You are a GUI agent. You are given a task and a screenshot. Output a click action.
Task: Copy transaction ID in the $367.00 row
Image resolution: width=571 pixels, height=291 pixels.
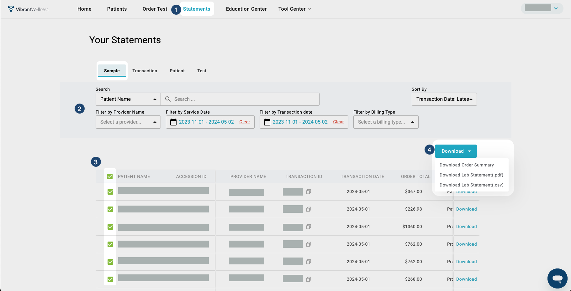click(309, 192)
